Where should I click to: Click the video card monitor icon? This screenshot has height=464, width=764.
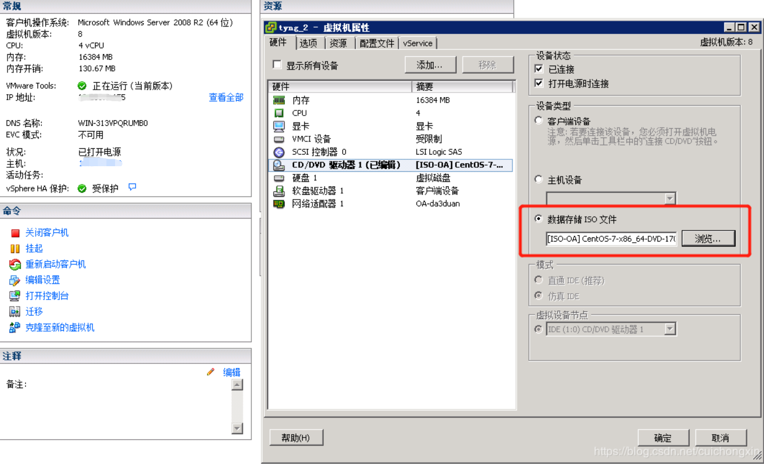coord(279,126)
